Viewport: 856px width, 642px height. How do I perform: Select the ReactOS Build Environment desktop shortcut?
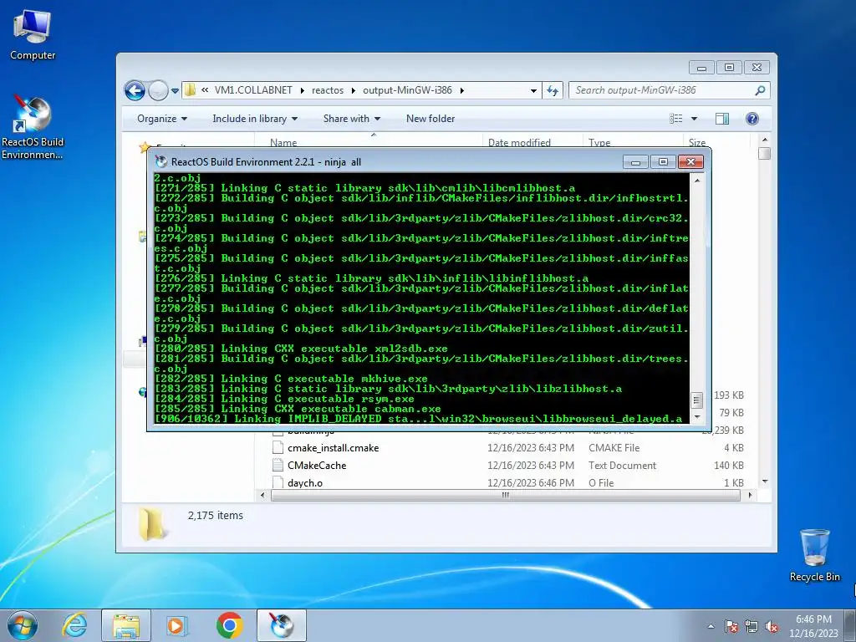[x=33, y=127]
